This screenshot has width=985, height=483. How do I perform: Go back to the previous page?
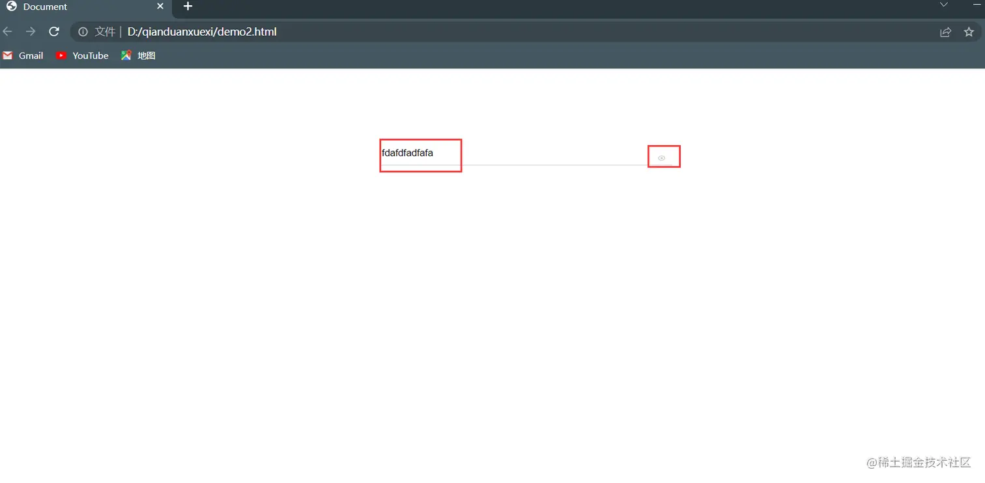[x=8, y=32]
